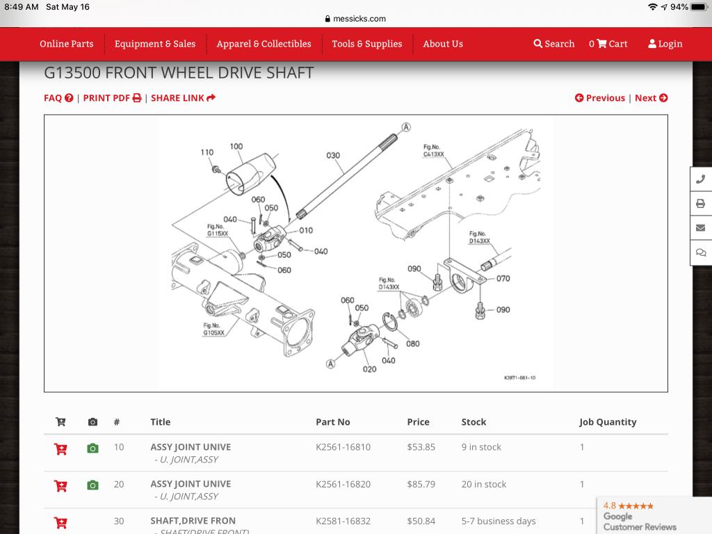This screenshot has height=534, width=712.
Task: Add part 10 ASSY JOINT UNIVE to cart
Action: point(60,449)
